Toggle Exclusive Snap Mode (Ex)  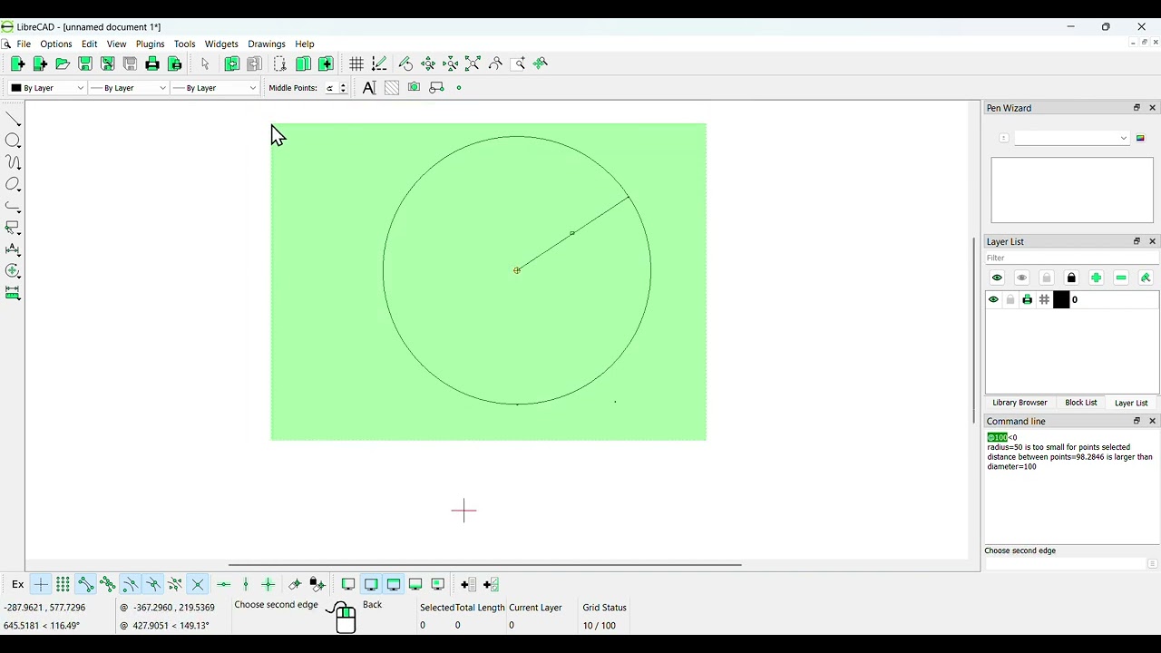tap(17, 585)
